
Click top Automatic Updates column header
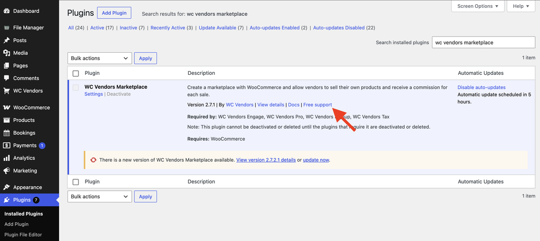(481, 73)
